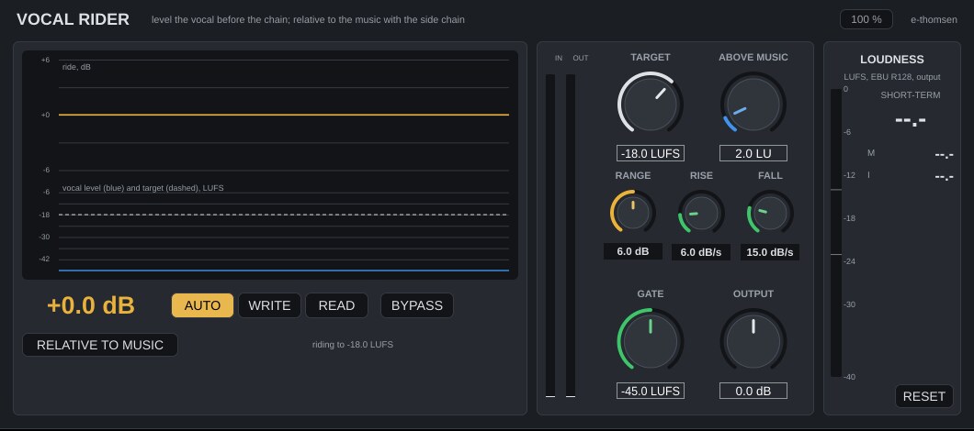This screenshot has height=431, width=974.
Task: Click the loudness LUFS meter bar
Action: click(x=836, y=233)
